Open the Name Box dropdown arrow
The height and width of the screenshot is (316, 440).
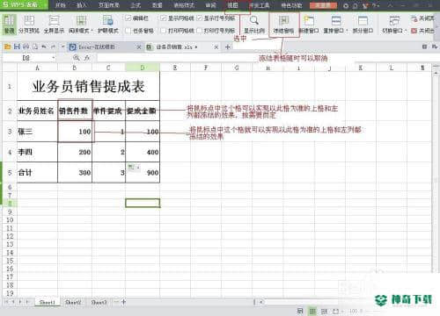coord(54,58)
